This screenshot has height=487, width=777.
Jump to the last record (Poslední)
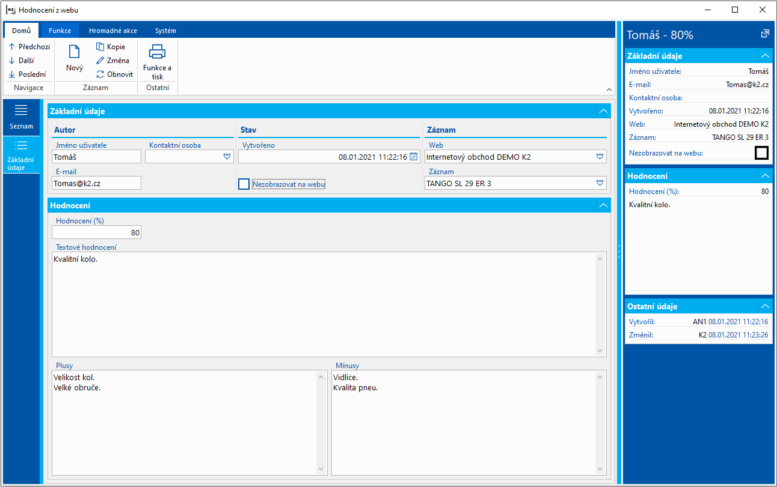[27, 74]
